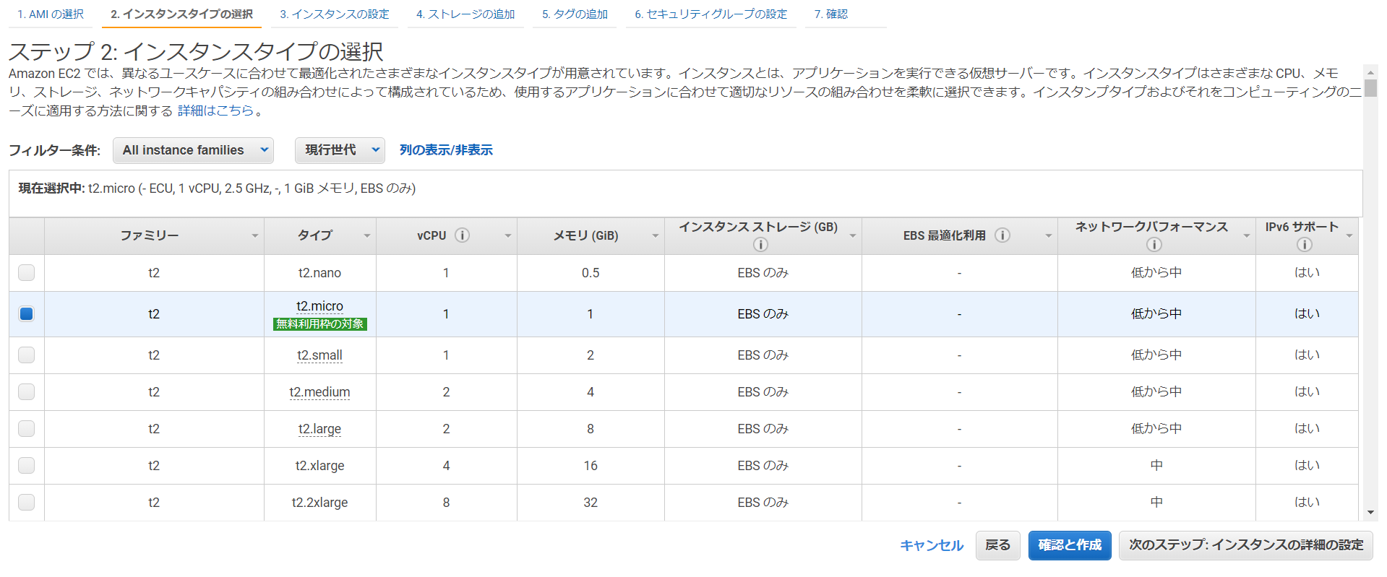Click the キャンセル link

coord(932,545)
